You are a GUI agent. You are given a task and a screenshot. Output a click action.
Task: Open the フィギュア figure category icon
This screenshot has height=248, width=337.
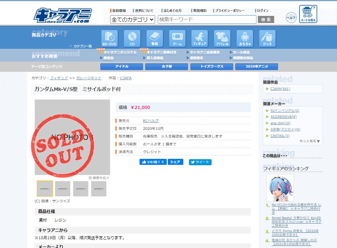(200, 38)
